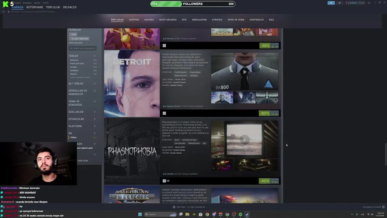Viewport: 387px width, 218px height.
Task: Open the DELFALCO profile tab
Action: tap(70, 7)
